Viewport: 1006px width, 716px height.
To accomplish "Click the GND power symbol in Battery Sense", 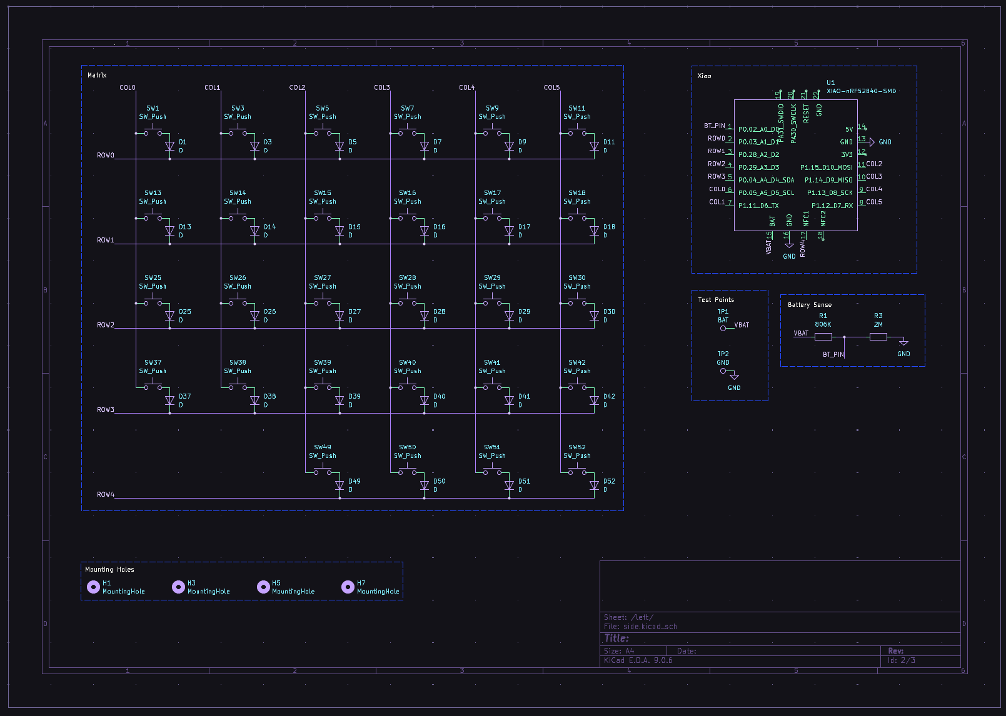I will click(x=903, y=342).
